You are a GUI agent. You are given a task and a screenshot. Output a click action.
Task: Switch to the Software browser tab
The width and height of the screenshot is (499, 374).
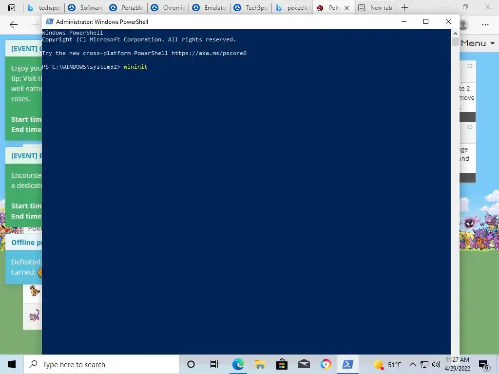coord(85,8)
